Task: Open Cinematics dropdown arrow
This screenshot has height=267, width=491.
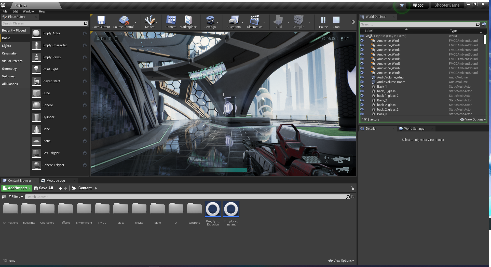Action: coord(264,22)
